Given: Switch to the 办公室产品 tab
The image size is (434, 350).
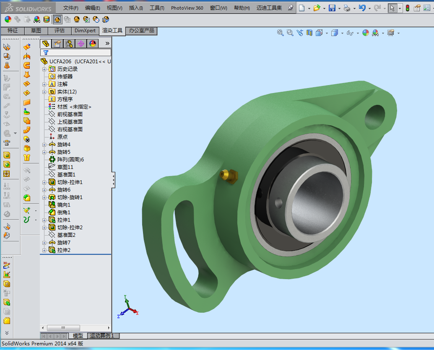Looking at the screenshot, I should (x=141, y=31).
